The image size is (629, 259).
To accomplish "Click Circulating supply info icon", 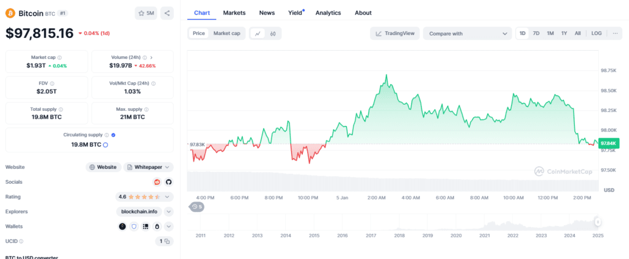I will pyautogui.click(x=107, y=135).
